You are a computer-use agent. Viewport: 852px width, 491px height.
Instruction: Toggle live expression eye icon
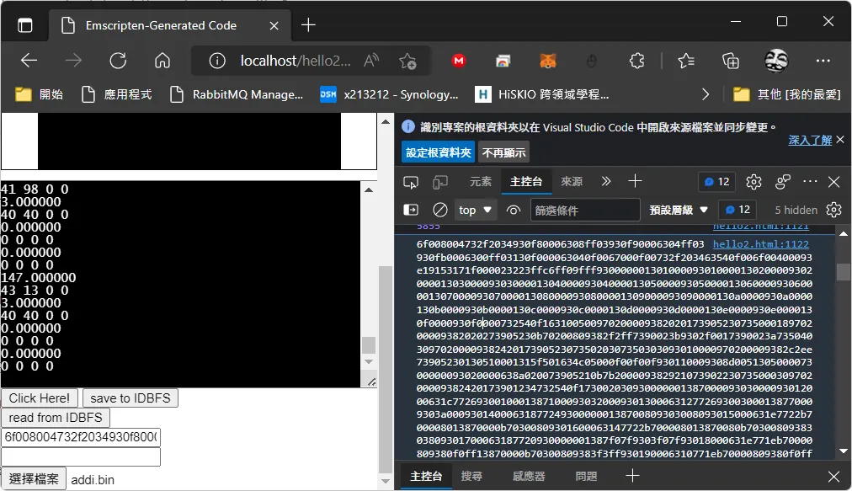click(513, 210)
